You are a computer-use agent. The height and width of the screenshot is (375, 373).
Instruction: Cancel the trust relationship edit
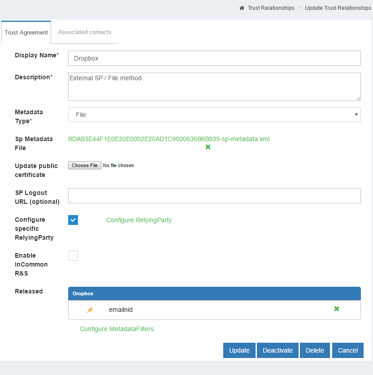click(348, 350)
